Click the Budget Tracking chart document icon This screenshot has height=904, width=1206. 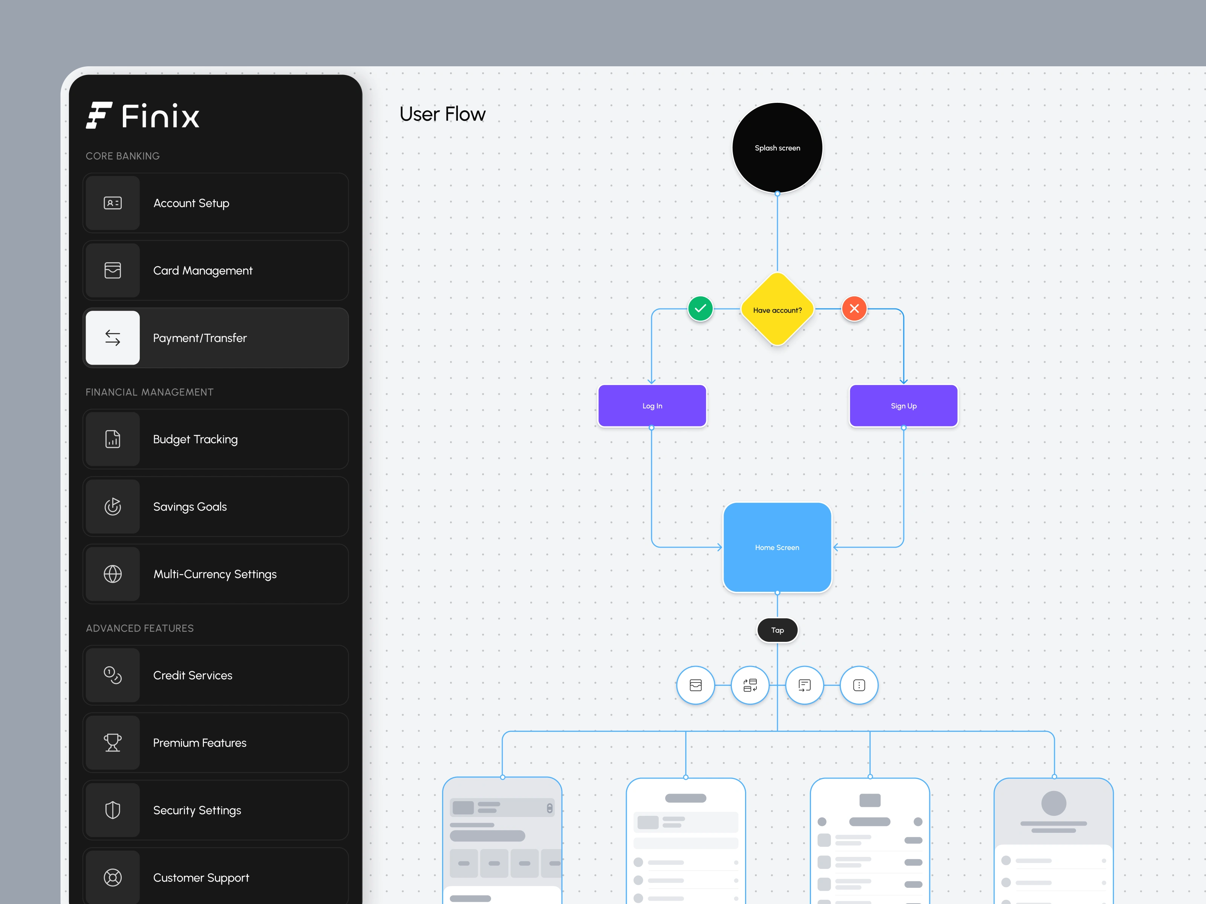(x=112, y=439)
